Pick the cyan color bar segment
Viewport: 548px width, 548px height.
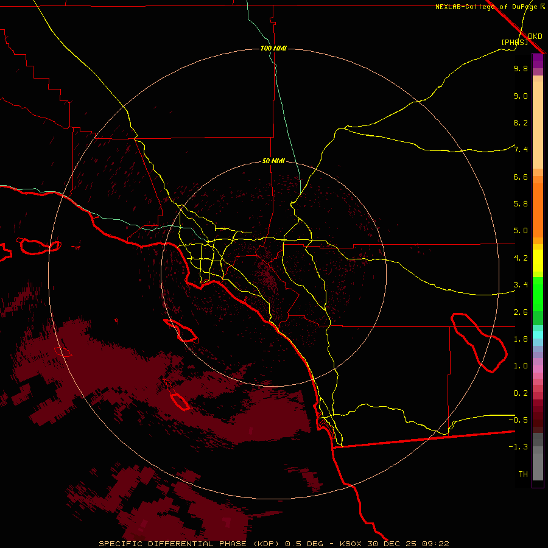click(x=538, y=335)
